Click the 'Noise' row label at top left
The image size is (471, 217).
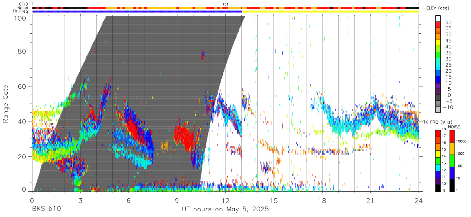point(23,8)
